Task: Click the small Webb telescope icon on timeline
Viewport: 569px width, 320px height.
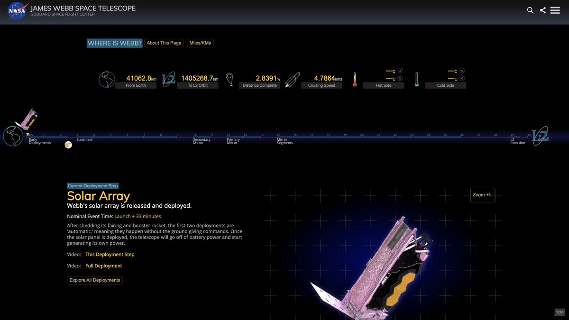Action: [x=27, y=119]
